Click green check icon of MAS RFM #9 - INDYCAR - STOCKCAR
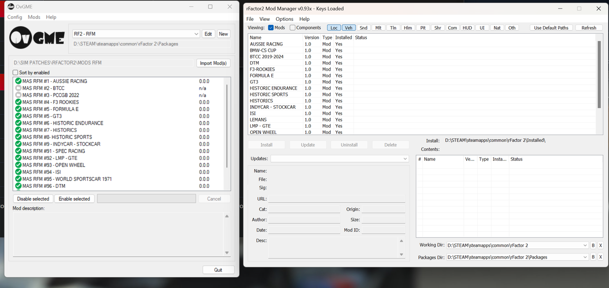The height and width of the screenshot is (288, 609). tap(19, 144)
